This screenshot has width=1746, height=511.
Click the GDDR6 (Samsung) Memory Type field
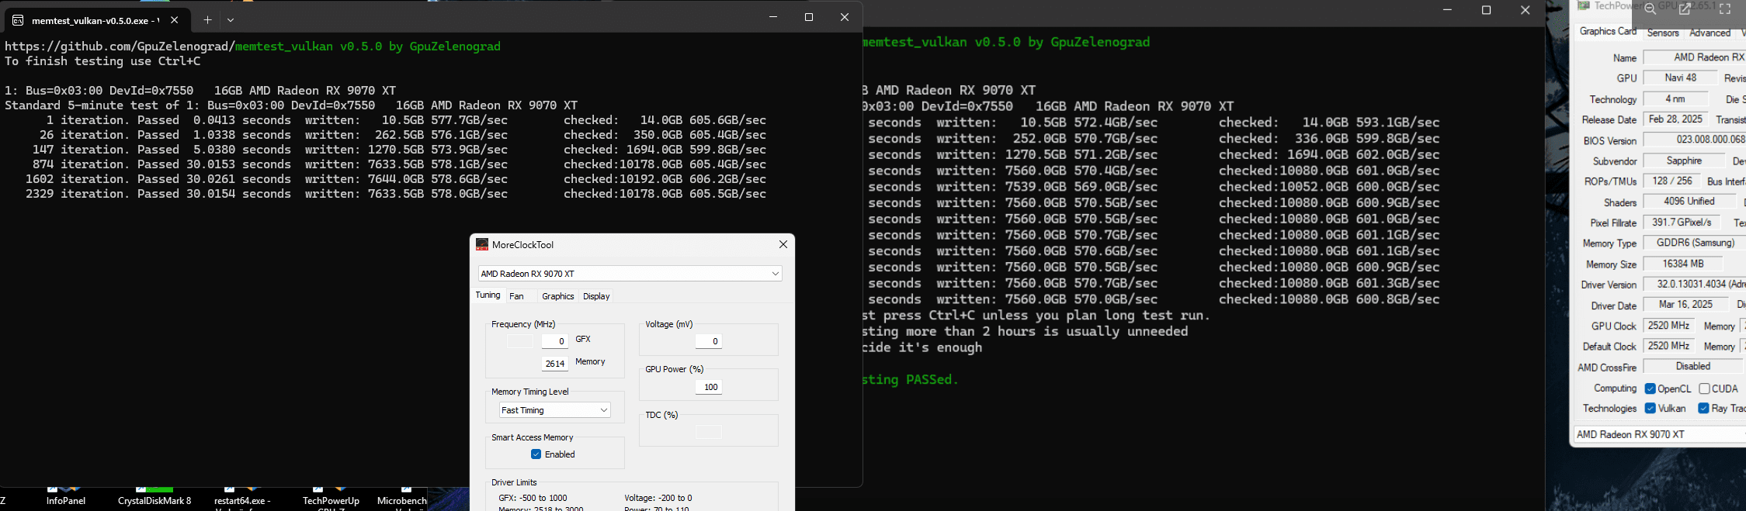pyautogui.click(x=1694, y=243)
